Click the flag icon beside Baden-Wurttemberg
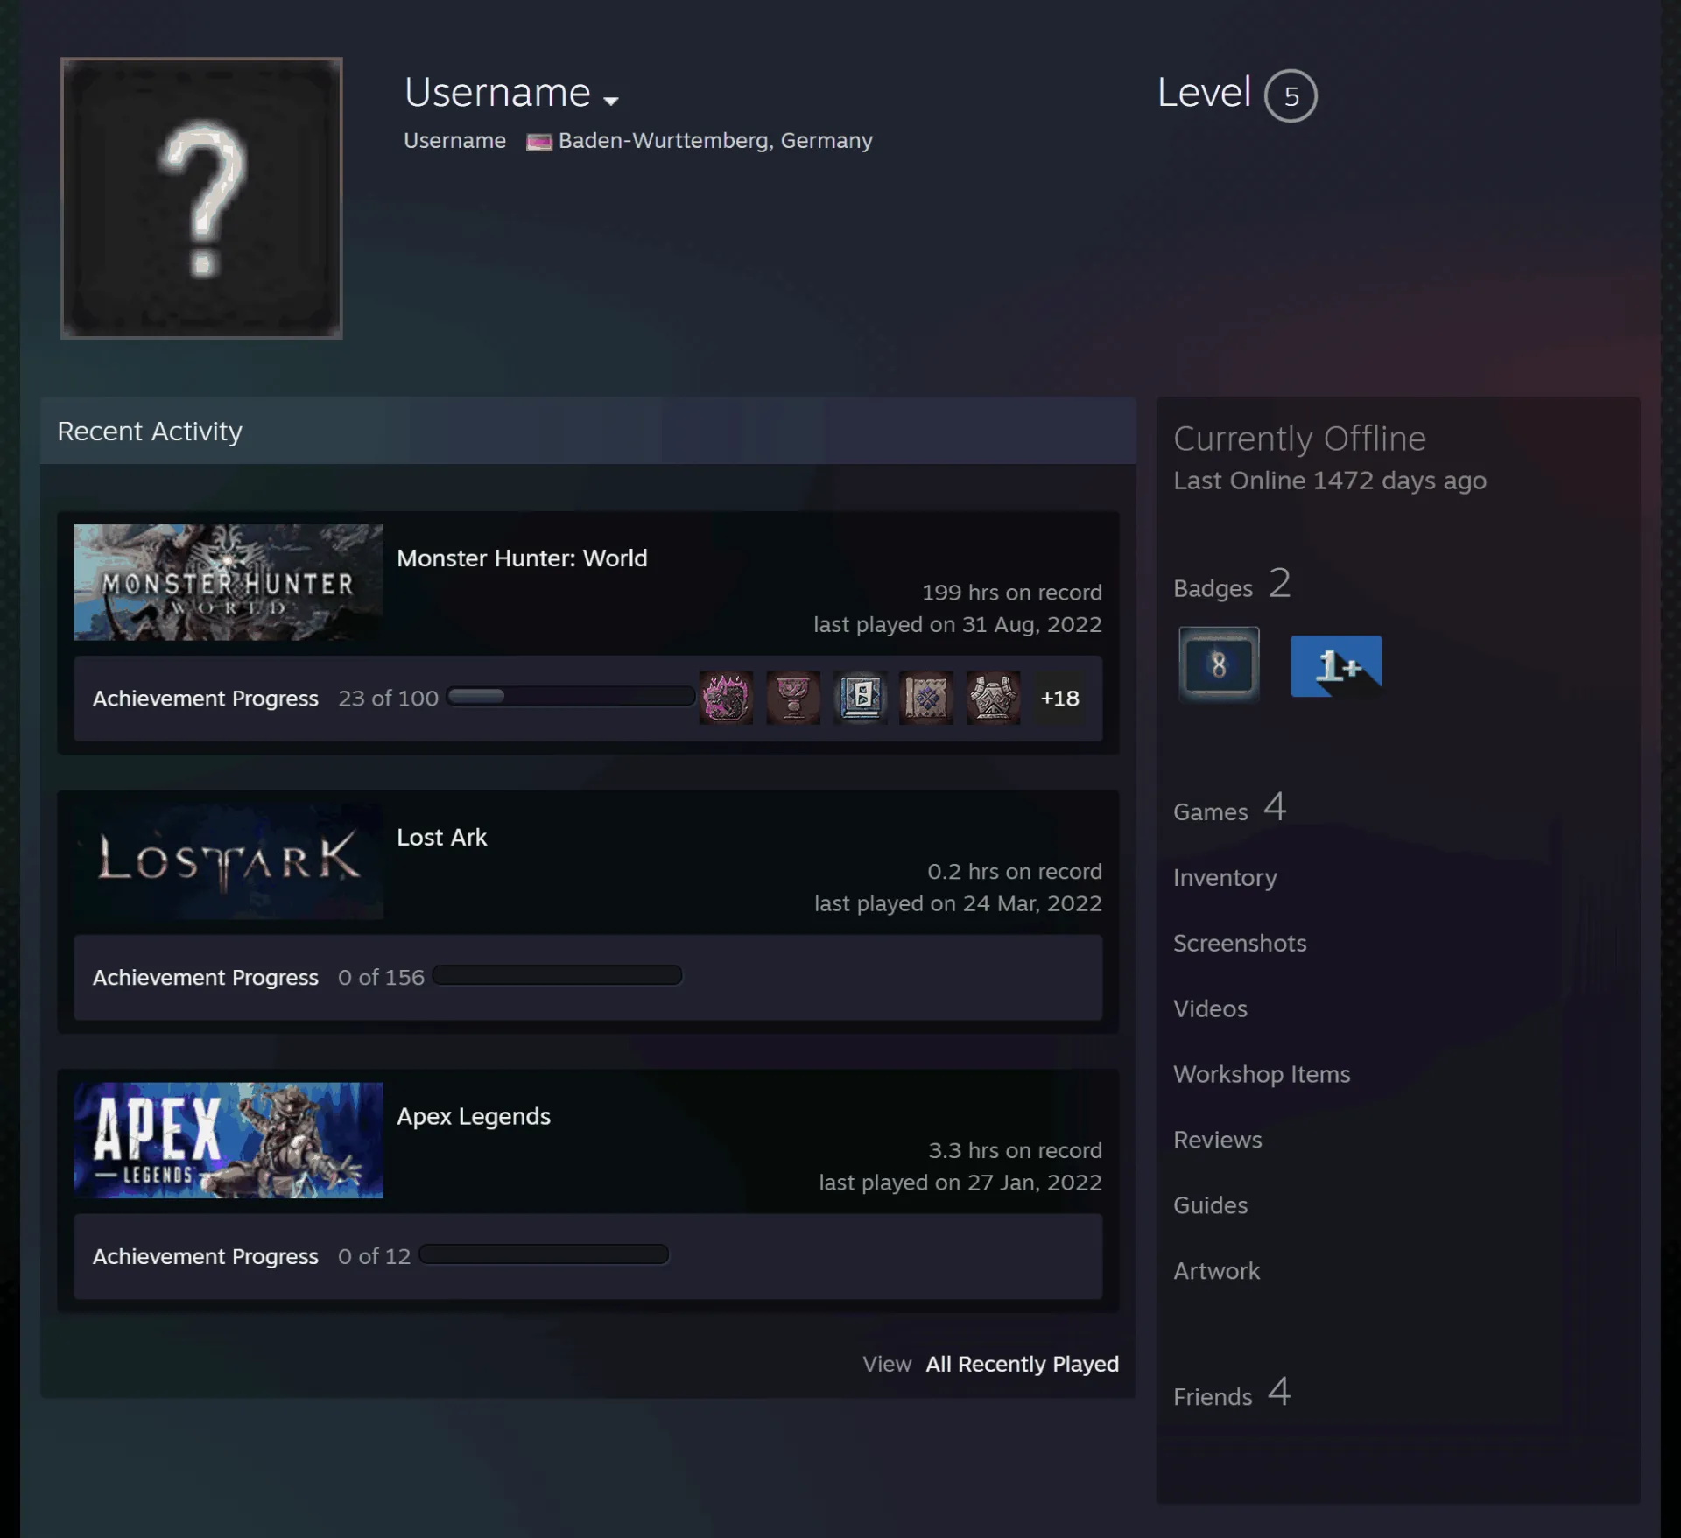Viewport: 1681px width, 1538px height. (x=538, y=142)
